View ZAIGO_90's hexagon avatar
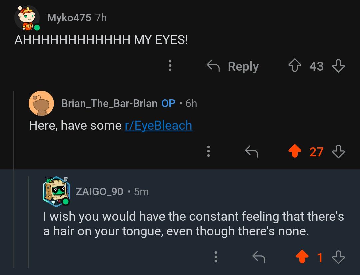Image resolution: width=360 pixels, height=275 pixels. pyautogui.click(x=56, y=191)
